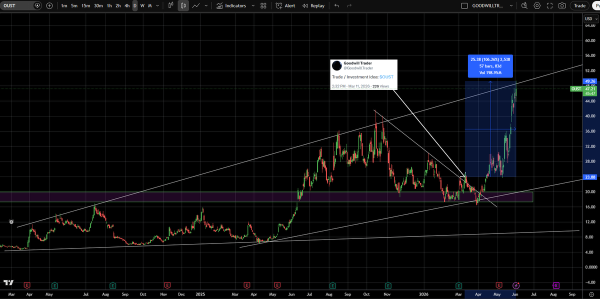Viewport: 600px width, 299px height.
Task: Click the grey circle marker at chart left edge
Action: tap(11, 221)
